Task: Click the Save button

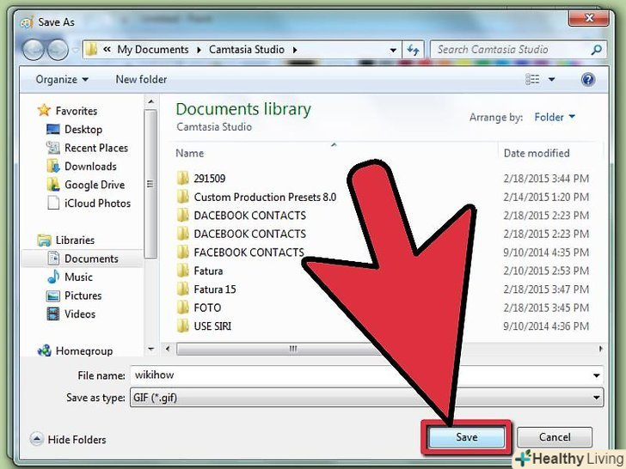Action: pos(466,437)
